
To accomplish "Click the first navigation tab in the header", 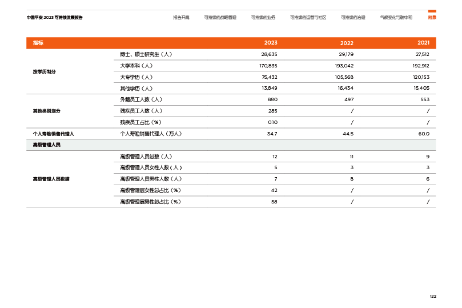I will [x=181, y=18].
